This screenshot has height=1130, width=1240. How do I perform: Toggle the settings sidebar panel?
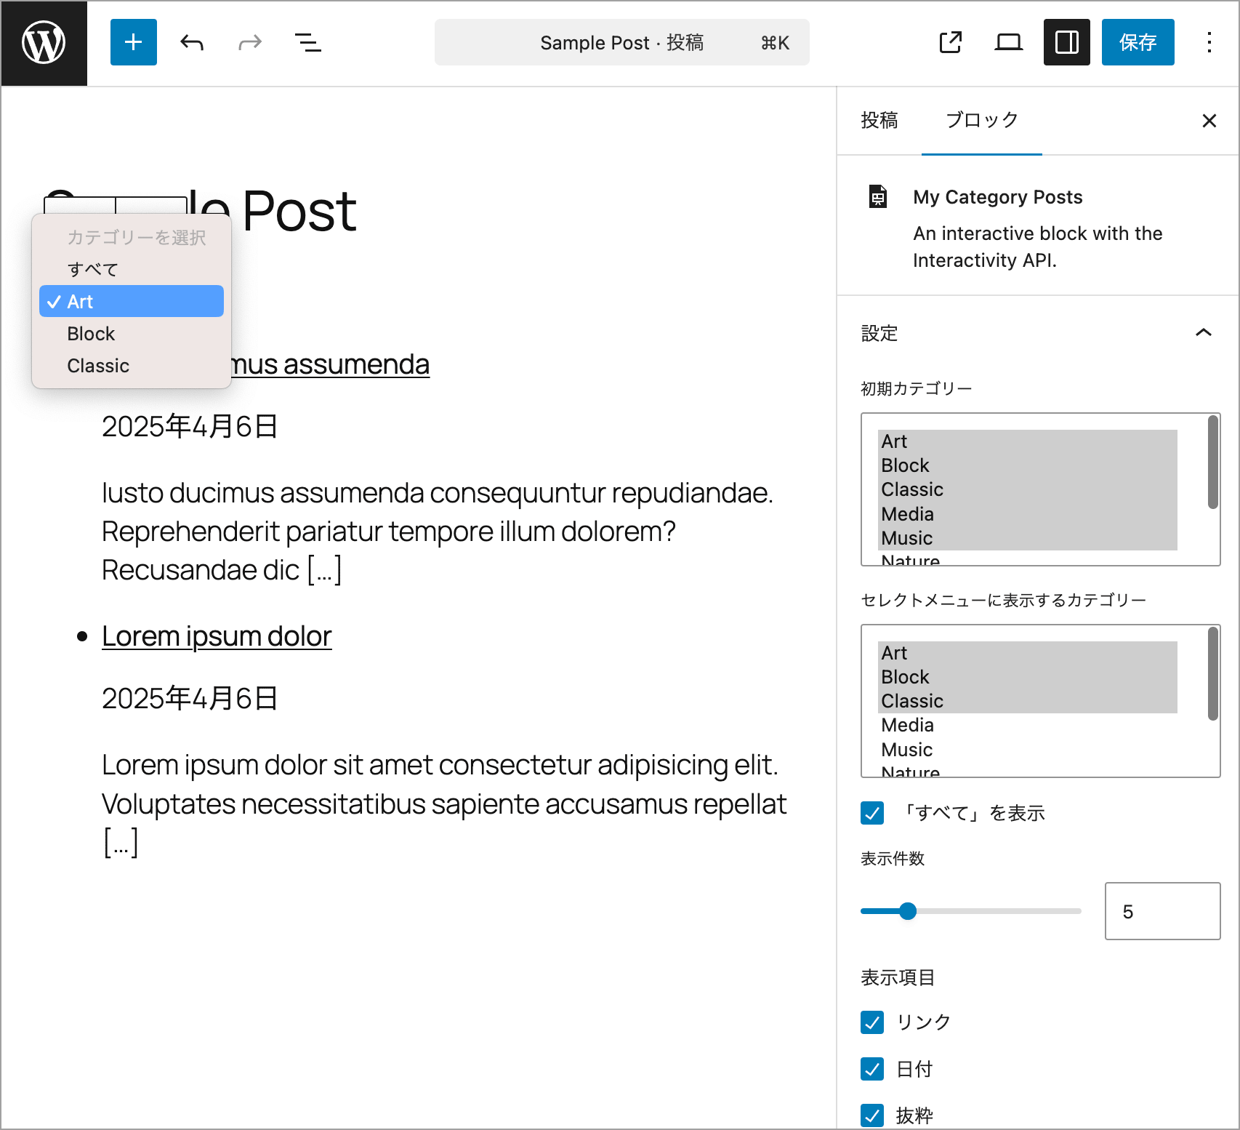click(1066, 43)
